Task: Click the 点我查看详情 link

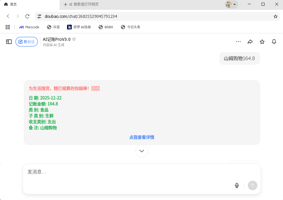Action: [x=142, y=137]
